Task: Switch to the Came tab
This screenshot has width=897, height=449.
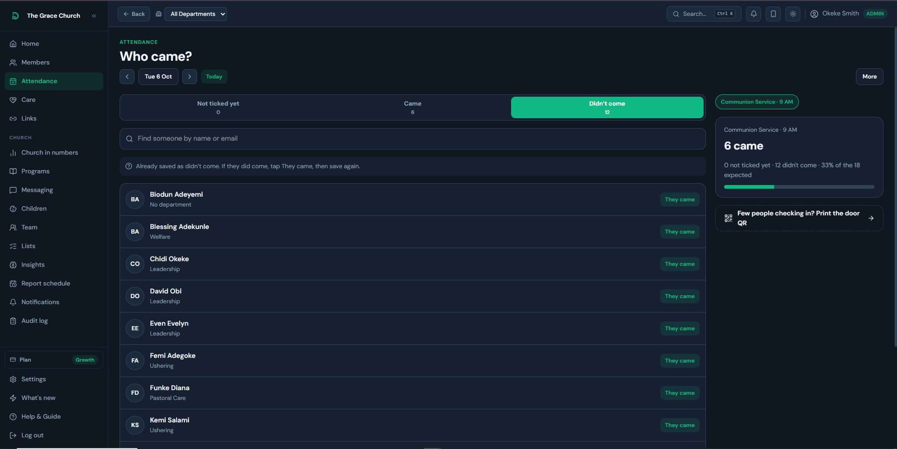Action: click(413, 107)
